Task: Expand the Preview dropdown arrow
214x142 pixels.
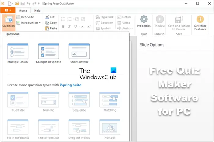Action: tap(160, 29)
